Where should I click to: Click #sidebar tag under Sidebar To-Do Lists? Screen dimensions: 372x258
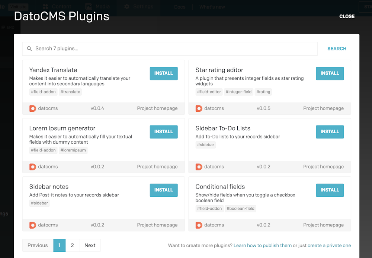tap(205, 145)
